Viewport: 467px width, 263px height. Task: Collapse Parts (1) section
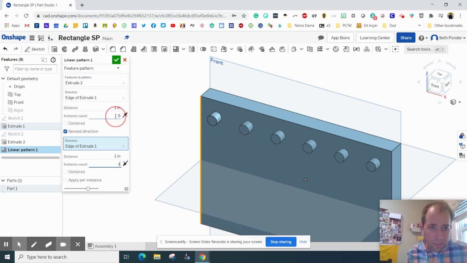(x=3, y=180)
